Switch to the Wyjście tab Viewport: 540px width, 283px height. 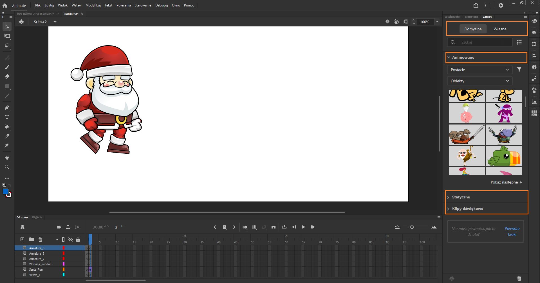click(x=37, y=217)
